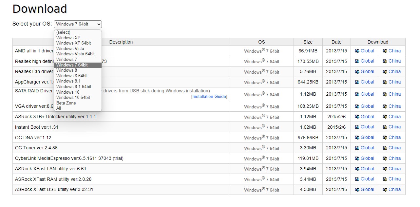Select the All option in OS list
This screenshot has height=207, width=420.
(59, 108)
